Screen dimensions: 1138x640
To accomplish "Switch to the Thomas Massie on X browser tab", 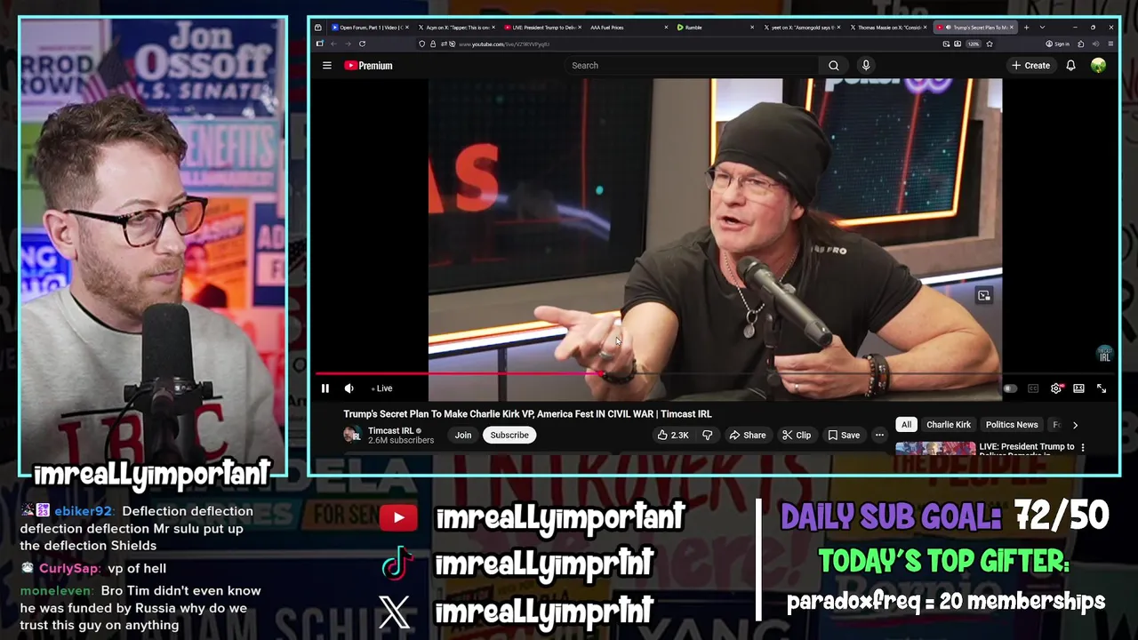I will click(886, 28).
